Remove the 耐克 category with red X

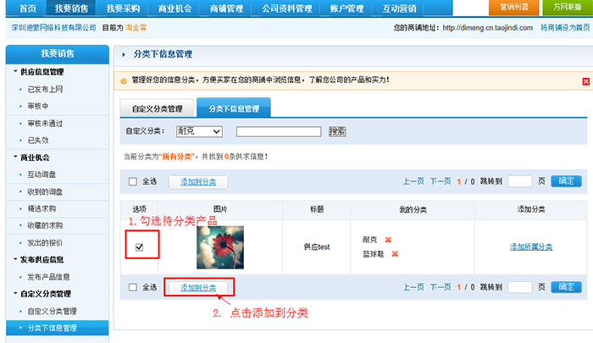[x=388, y=240]
